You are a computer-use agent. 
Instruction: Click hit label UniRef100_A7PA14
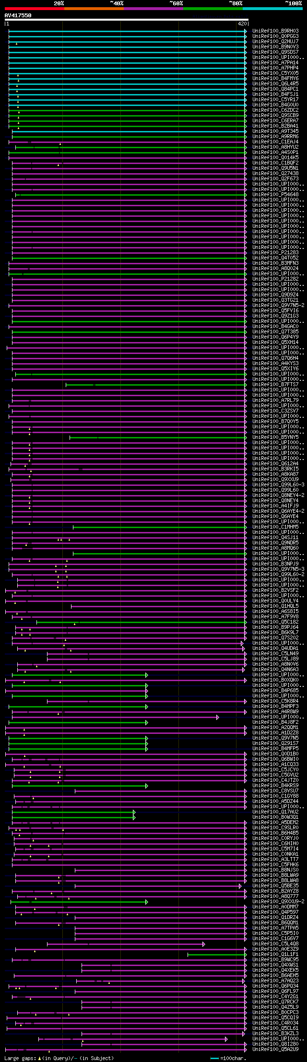pyautogui.click(x=275, y=62)
